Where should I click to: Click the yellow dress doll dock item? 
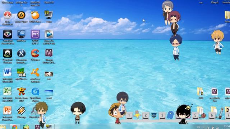point(137,115)
